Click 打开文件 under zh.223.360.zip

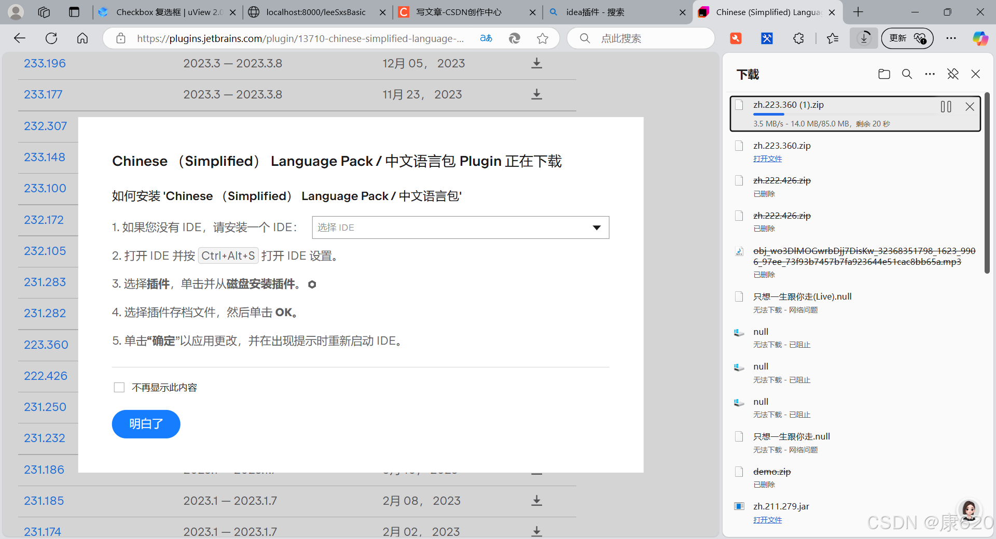(x=767, y=159)
